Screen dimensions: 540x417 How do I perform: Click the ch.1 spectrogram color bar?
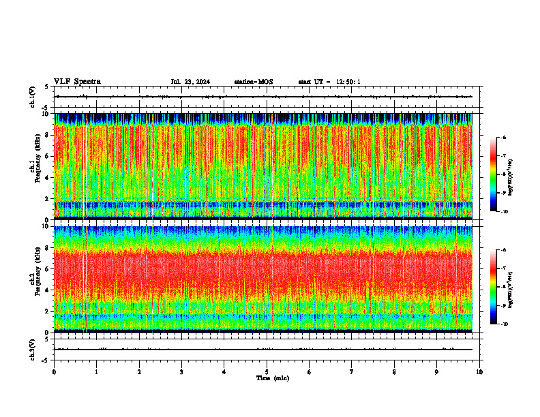point(493,174)
